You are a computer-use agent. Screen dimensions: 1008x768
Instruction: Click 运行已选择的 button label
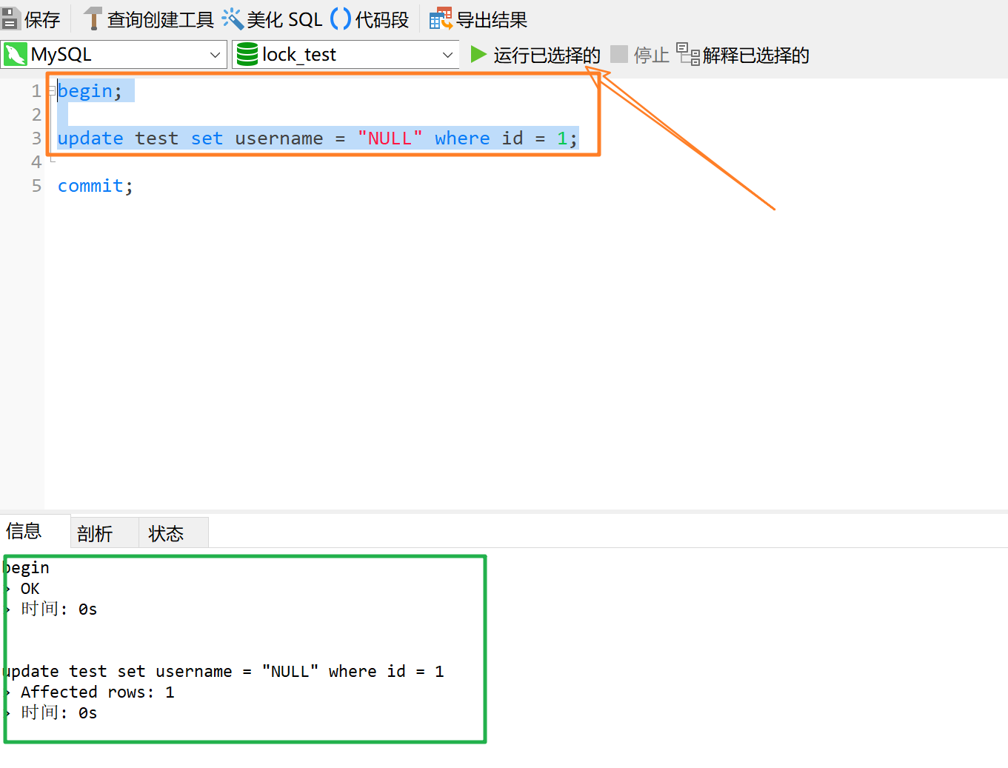[x=547, y=56]
